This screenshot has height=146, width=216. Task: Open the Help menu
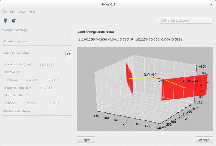point(32,12)
